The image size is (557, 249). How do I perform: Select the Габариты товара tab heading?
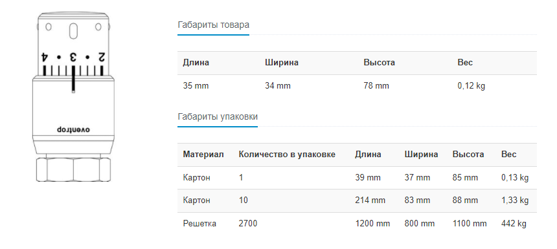click(213, 25)
